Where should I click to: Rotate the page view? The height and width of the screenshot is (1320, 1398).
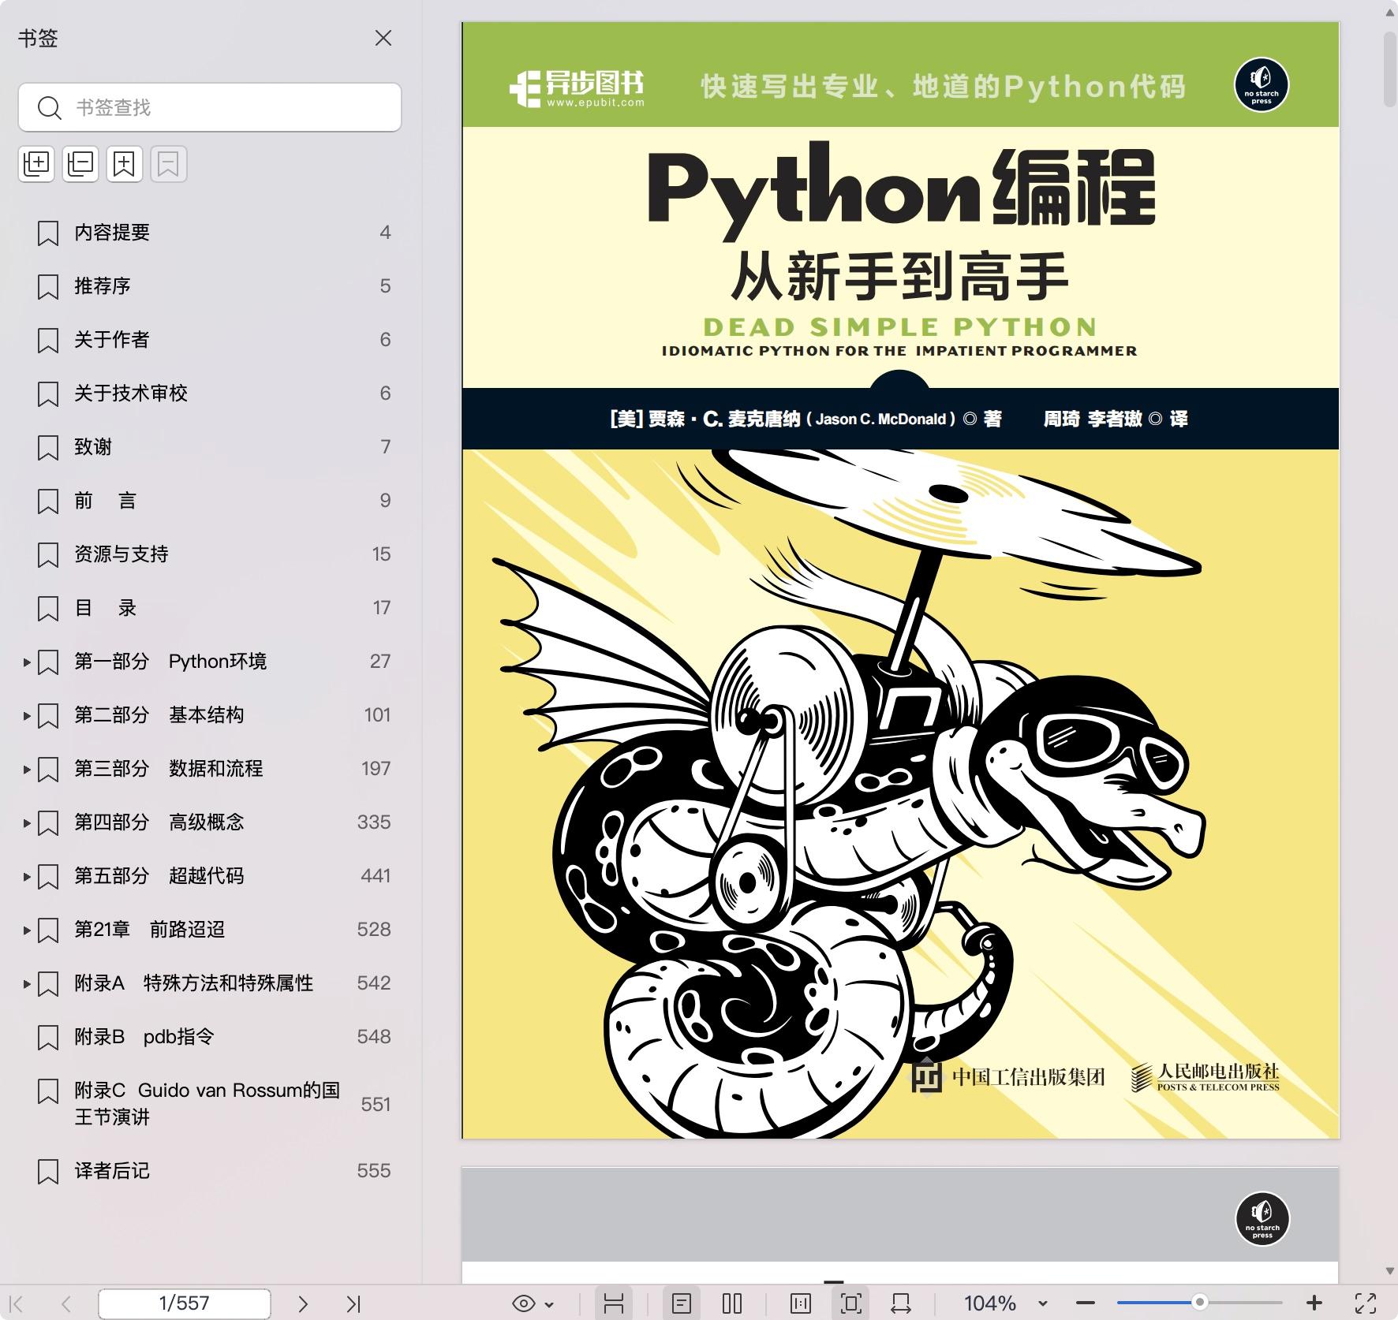click(x=901, y=1303)
